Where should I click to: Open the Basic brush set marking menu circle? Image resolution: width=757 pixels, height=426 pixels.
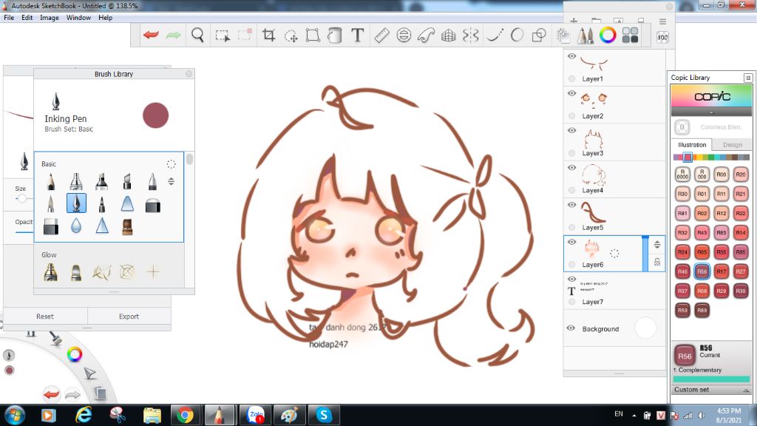(171, 164)
